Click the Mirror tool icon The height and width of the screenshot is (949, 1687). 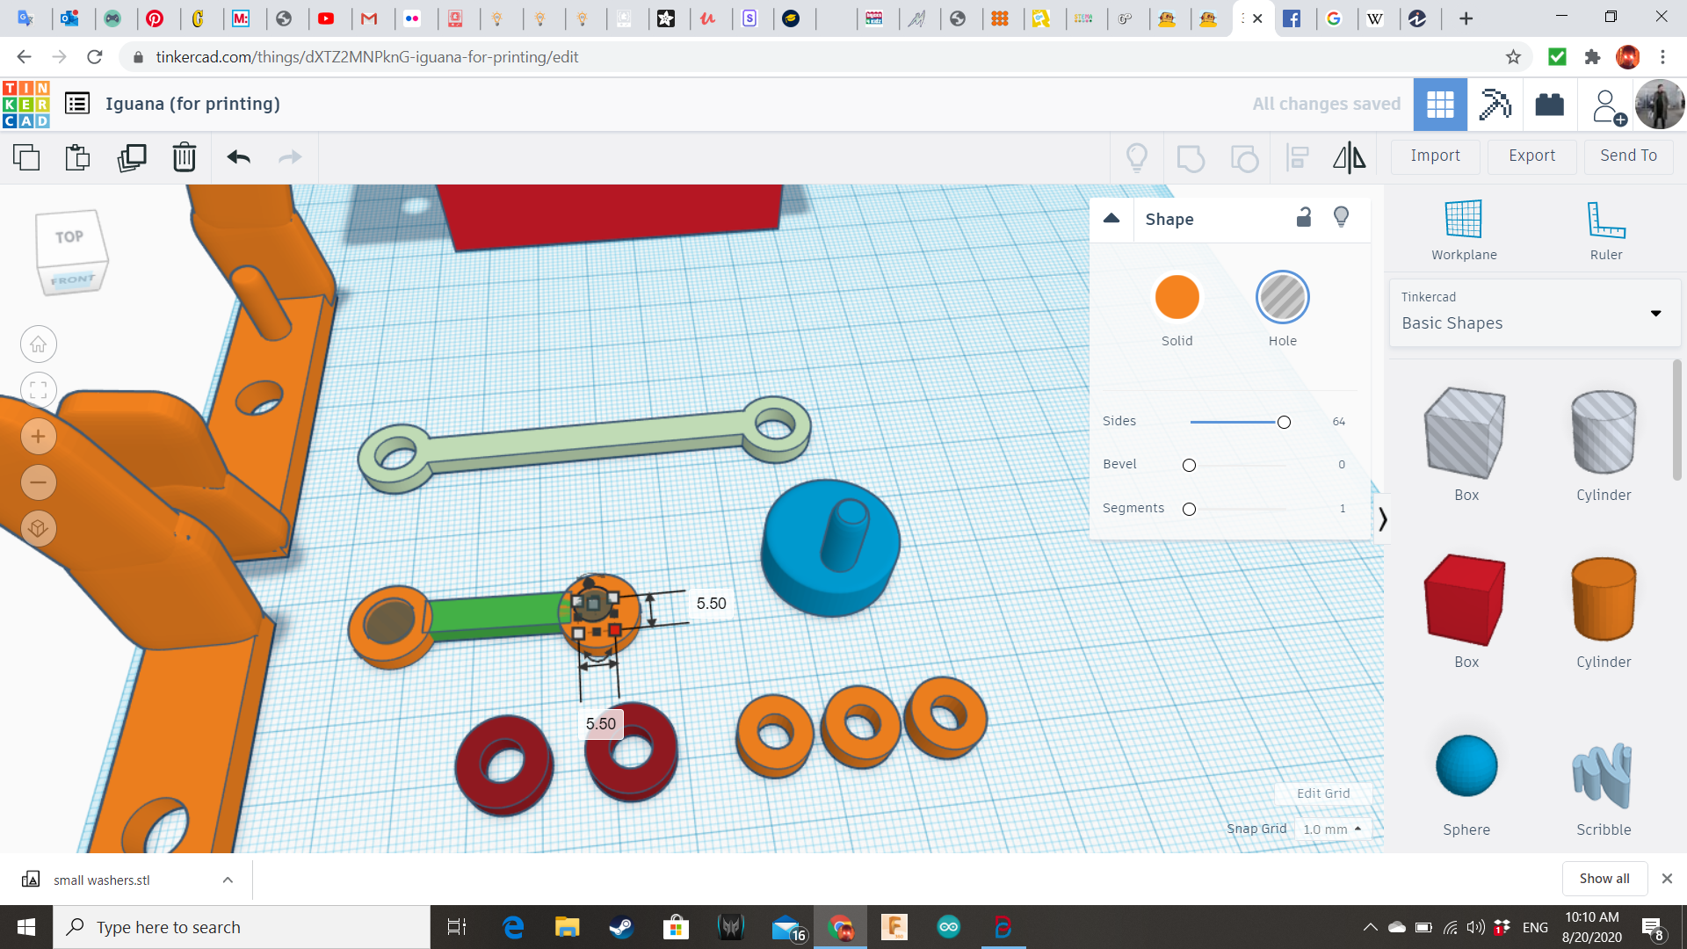1349,157
